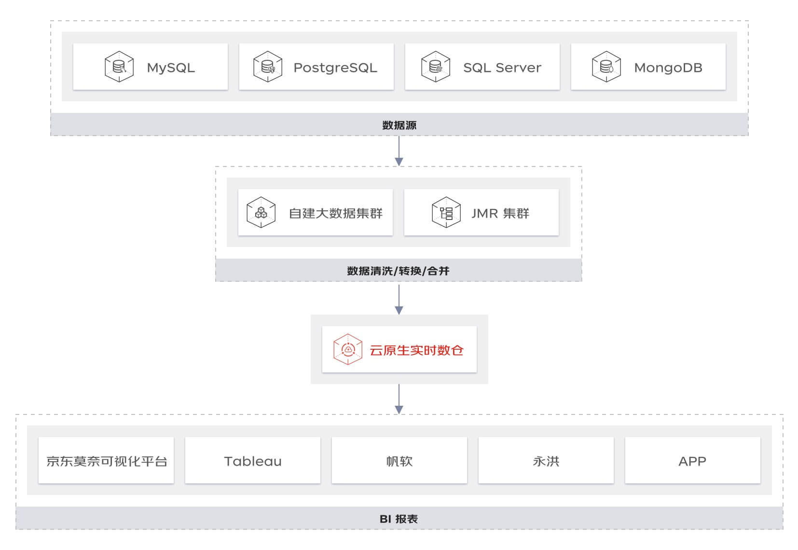This screenshot has height=550, width=798.
Task: Click the BI 报表 section title
Action: pyautogui.click(x=399, y=519)
